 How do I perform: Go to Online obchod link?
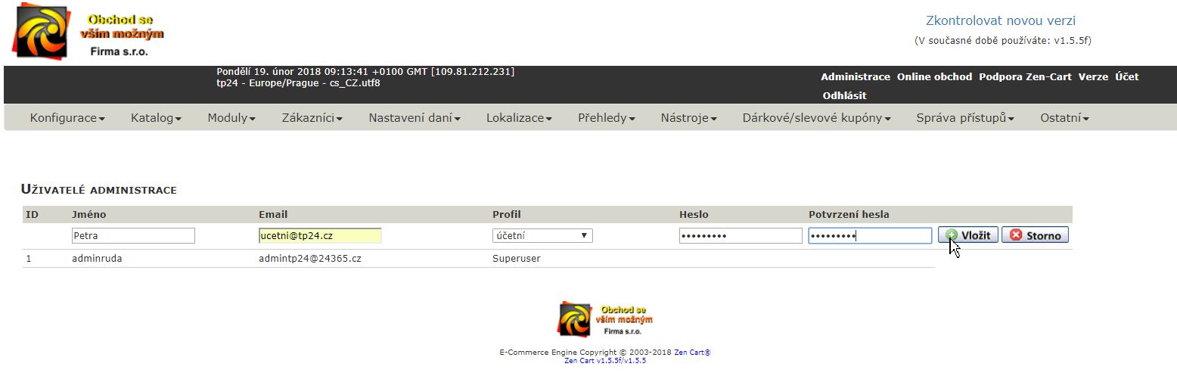[934, 76]
